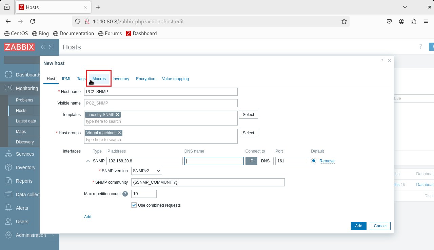Open Users sidebar section
This screenshot has height=250, width=434.
coord(22,222)
